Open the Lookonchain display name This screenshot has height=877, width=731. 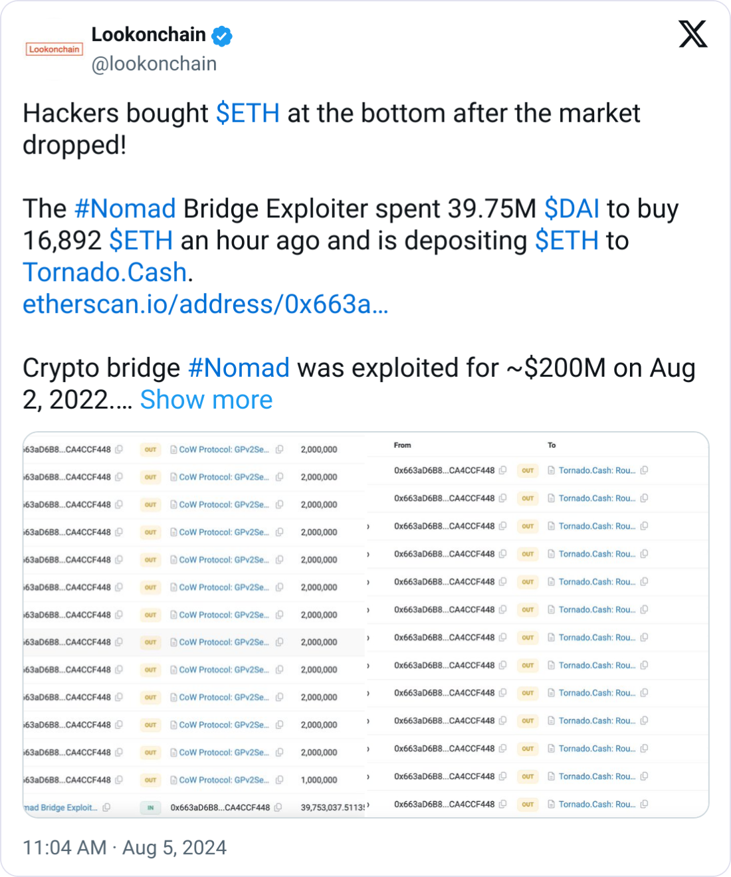coord(148,35)
